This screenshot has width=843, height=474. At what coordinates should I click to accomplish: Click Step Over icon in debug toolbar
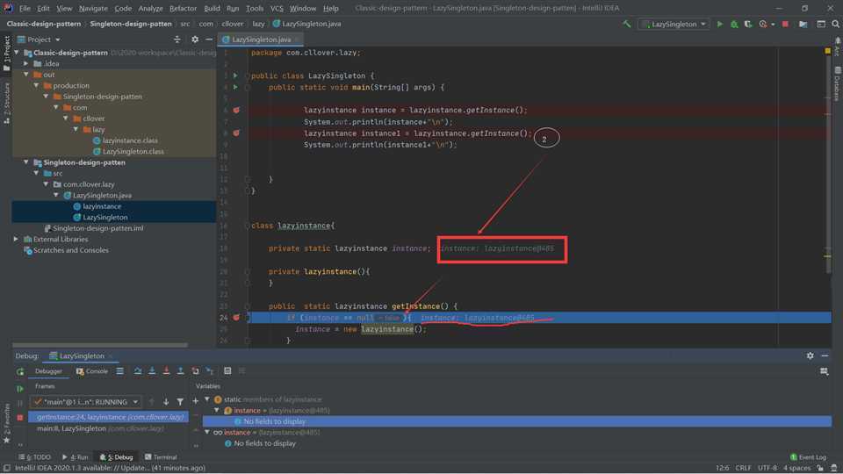(x=137, y=371)
